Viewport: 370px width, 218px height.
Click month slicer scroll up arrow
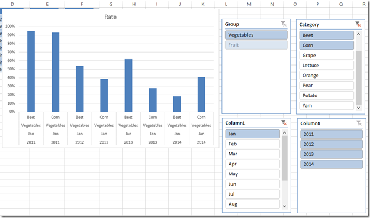coord(284,133)
